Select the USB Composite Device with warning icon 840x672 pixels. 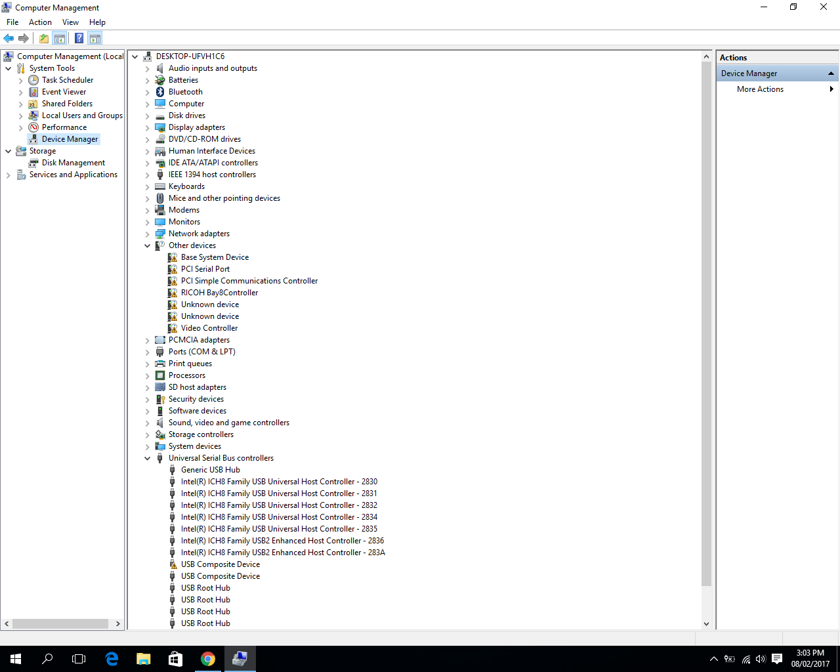pyautogui.click(x=220, y=564)
